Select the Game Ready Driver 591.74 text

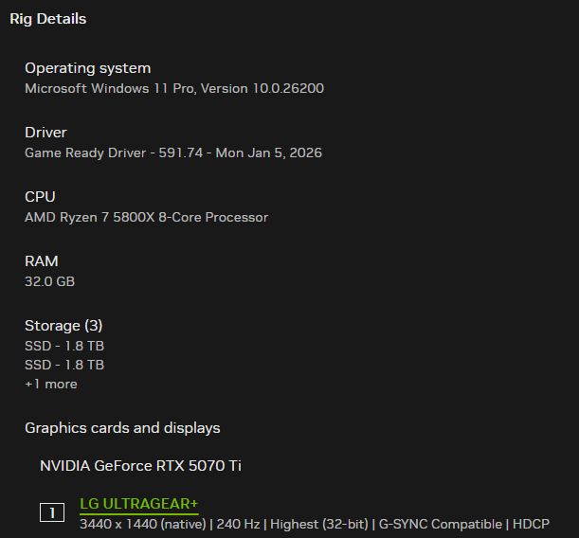(173, 152)
